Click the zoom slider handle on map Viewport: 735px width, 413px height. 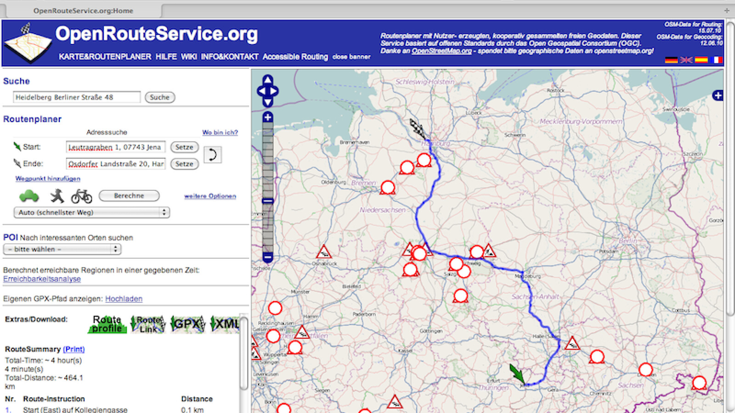268,201
